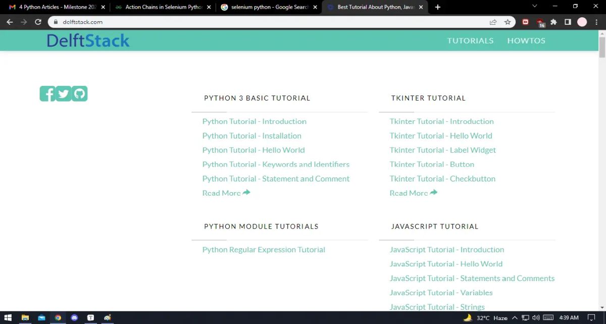Switch to Action Chains in Selenium tab
606x324 pixels.
(163, 7)
